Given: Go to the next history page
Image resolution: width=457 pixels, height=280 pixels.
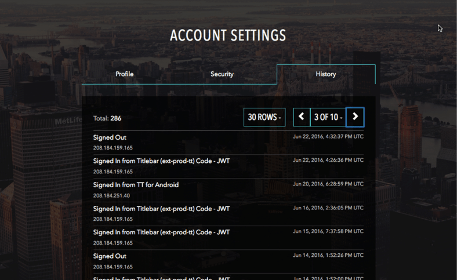Looking at the screenshot, I should (x=355, y=117).
